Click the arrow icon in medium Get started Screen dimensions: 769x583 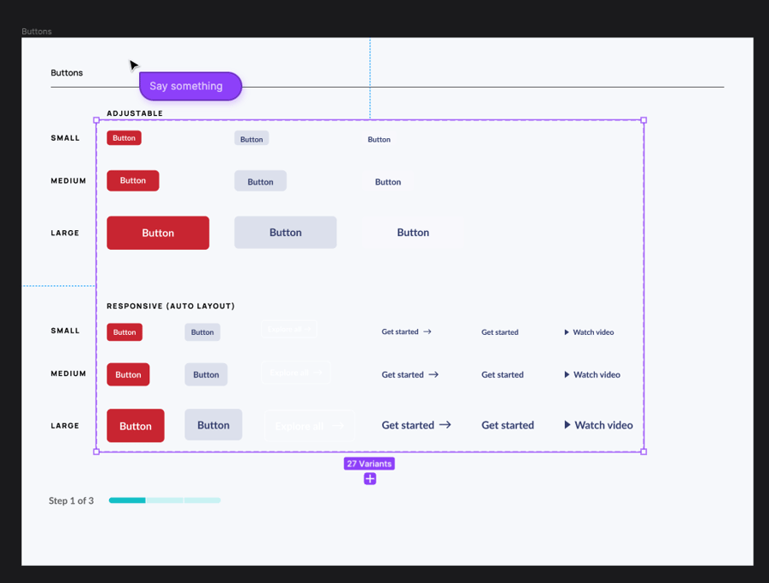435,373
